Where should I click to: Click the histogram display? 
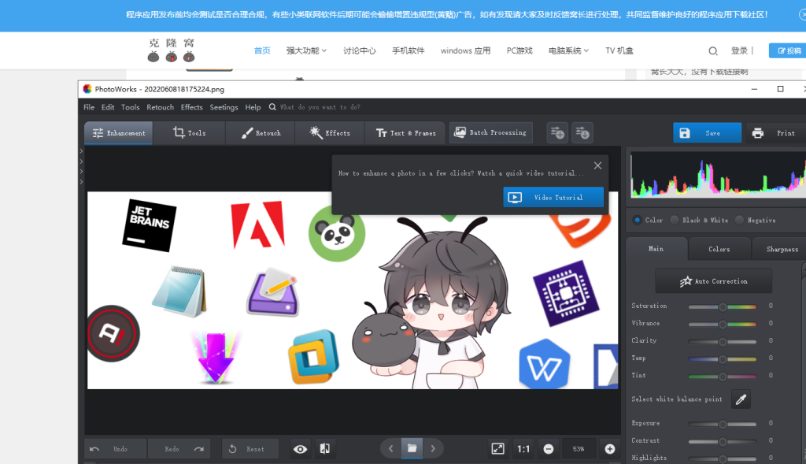click(718, 174)
